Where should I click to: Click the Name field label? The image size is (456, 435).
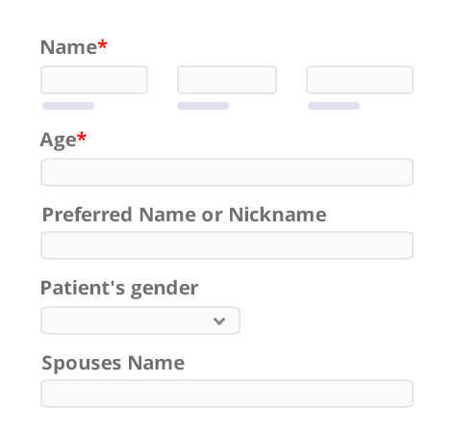click(68, 47)
